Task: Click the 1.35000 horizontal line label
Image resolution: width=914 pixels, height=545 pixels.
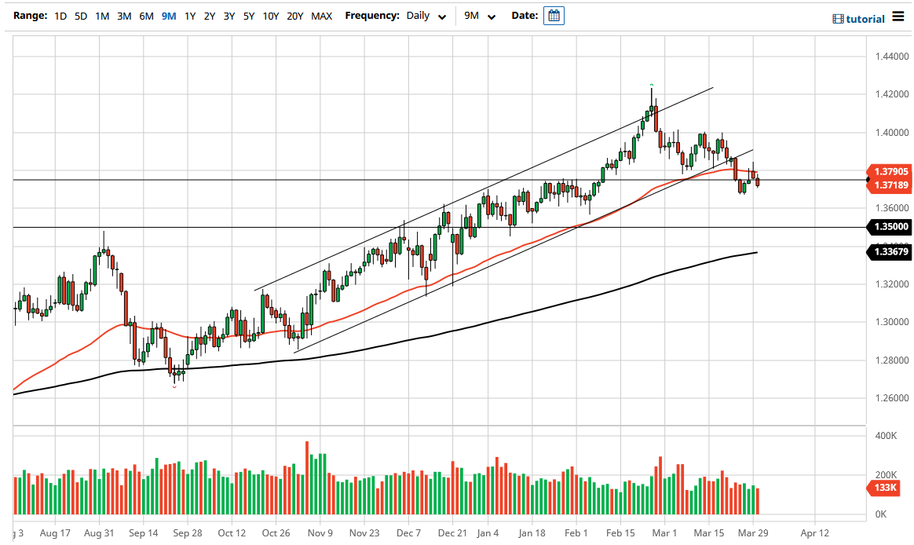Action: 890,227
